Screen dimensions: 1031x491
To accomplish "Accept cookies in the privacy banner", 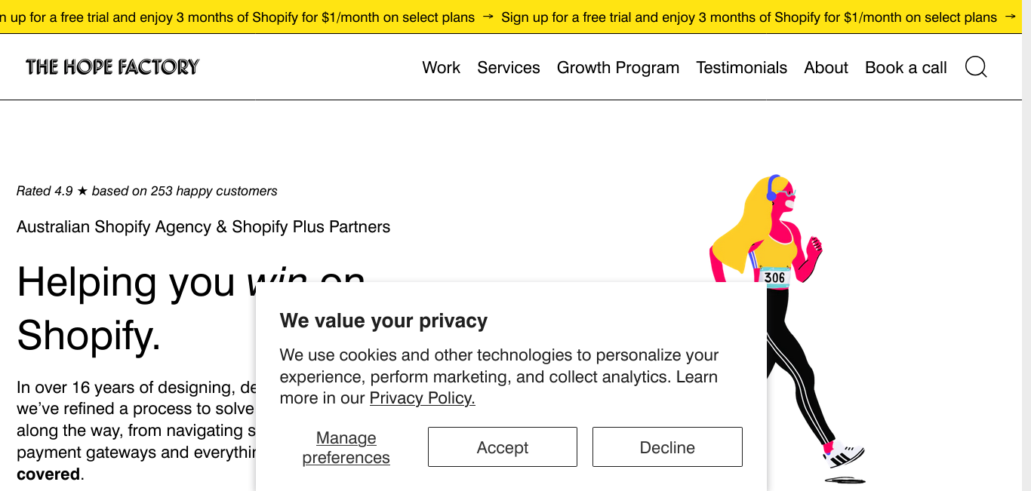I will [503, 447].
